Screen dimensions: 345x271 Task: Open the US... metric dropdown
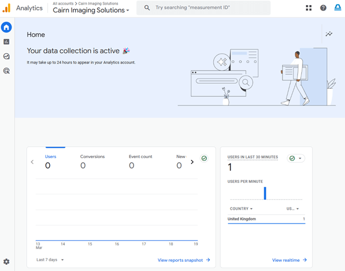point(292,209)
